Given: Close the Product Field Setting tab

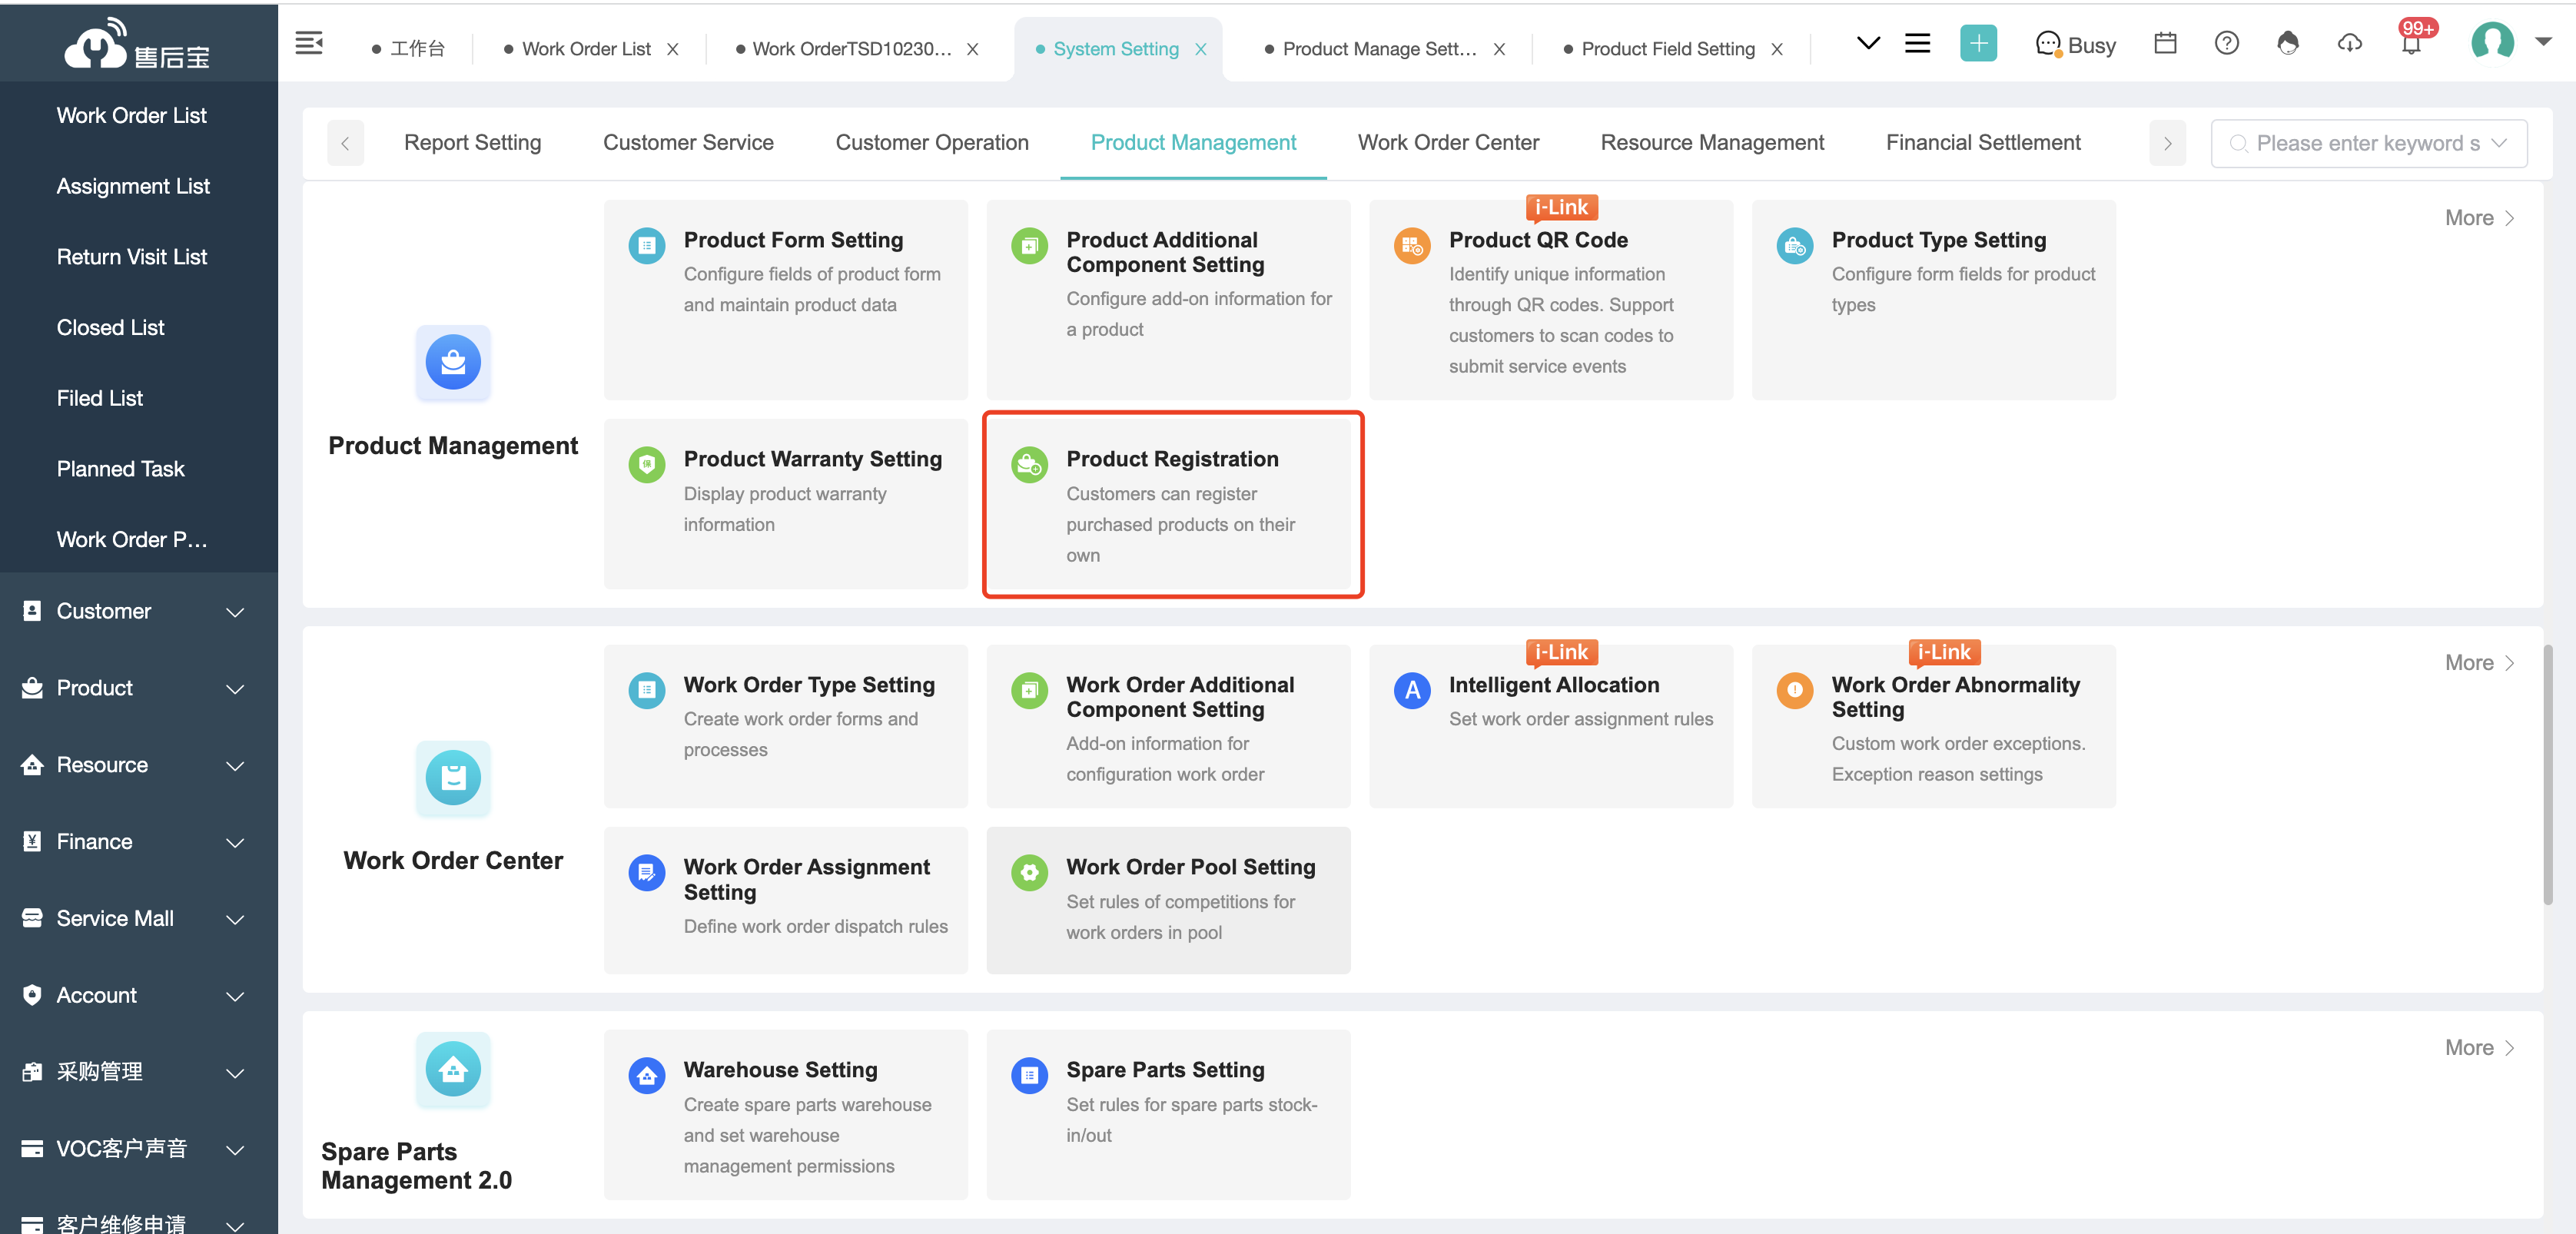Looking at the screenshot, I should [1776, 49].
